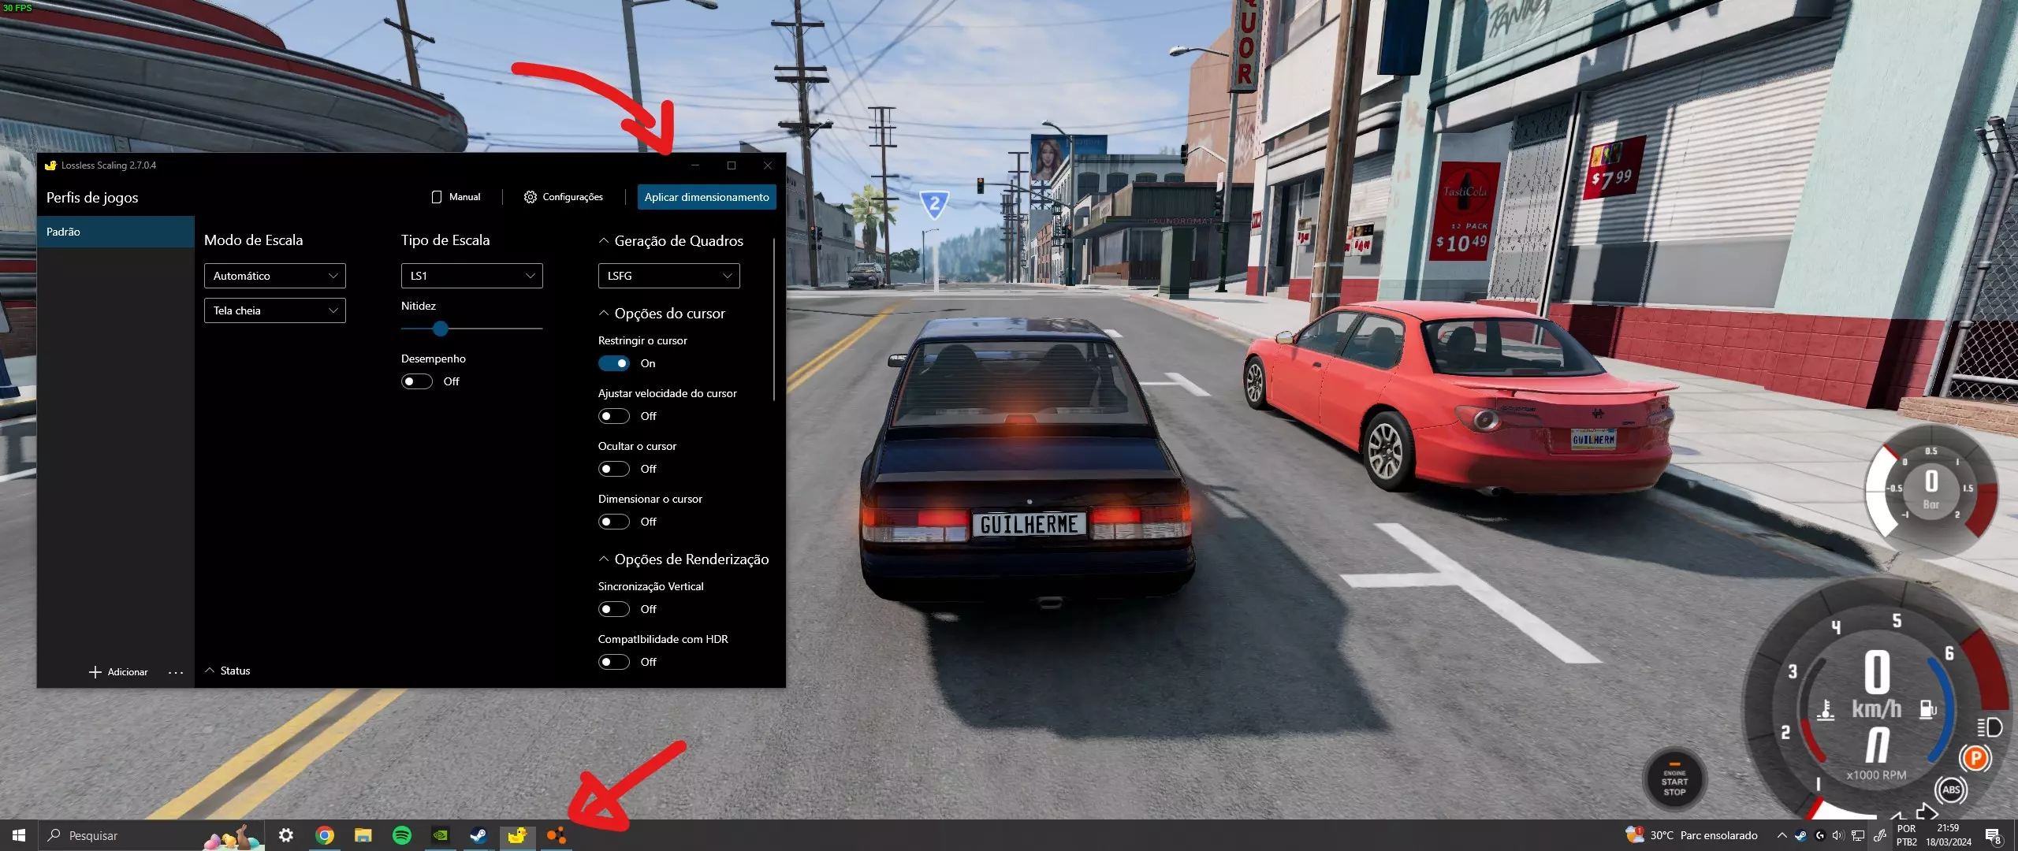Screen dimensions: 2018x851
Task: Open Configurações gear settings
Action: (x=531, y=197)
